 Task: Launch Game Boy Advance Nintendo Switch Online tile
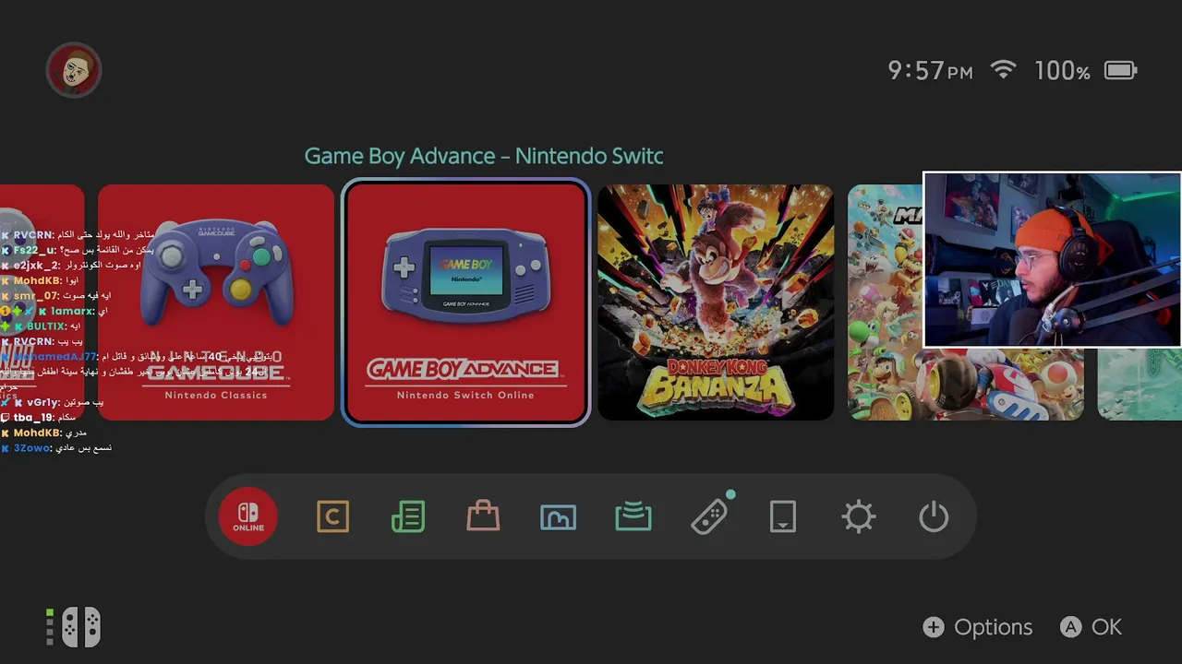coord(466,302)
